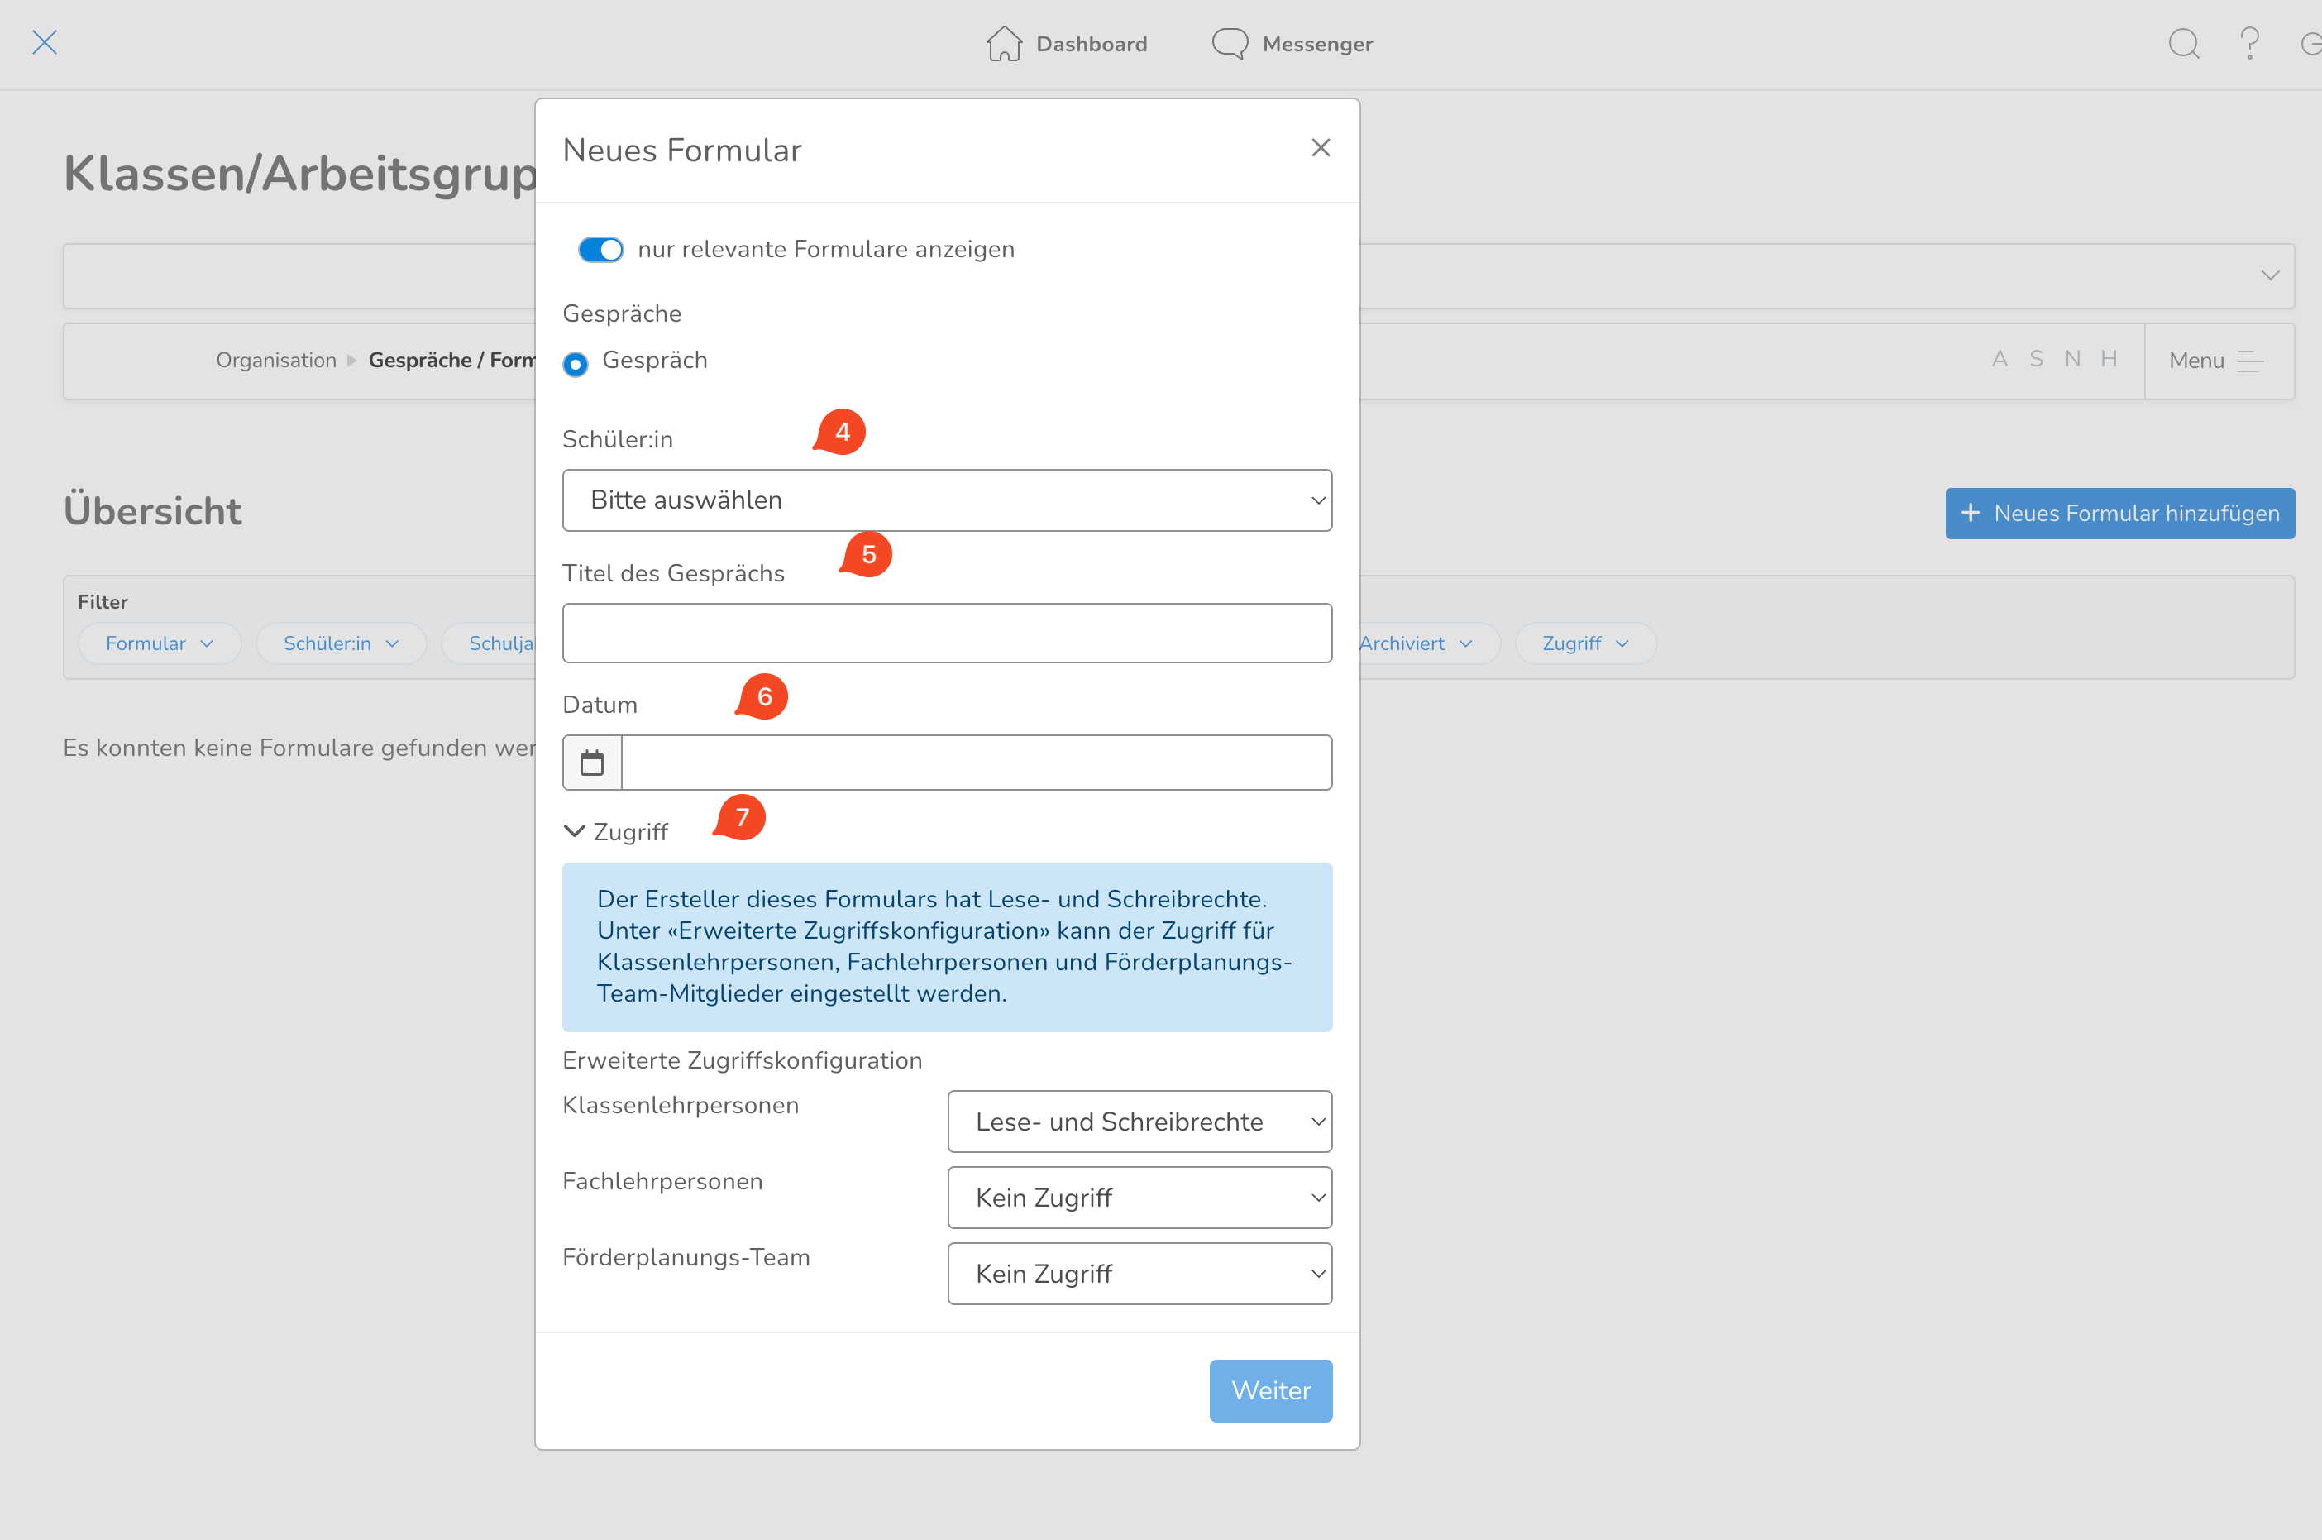Open the help question mark icon

[x=2249, y=43]
